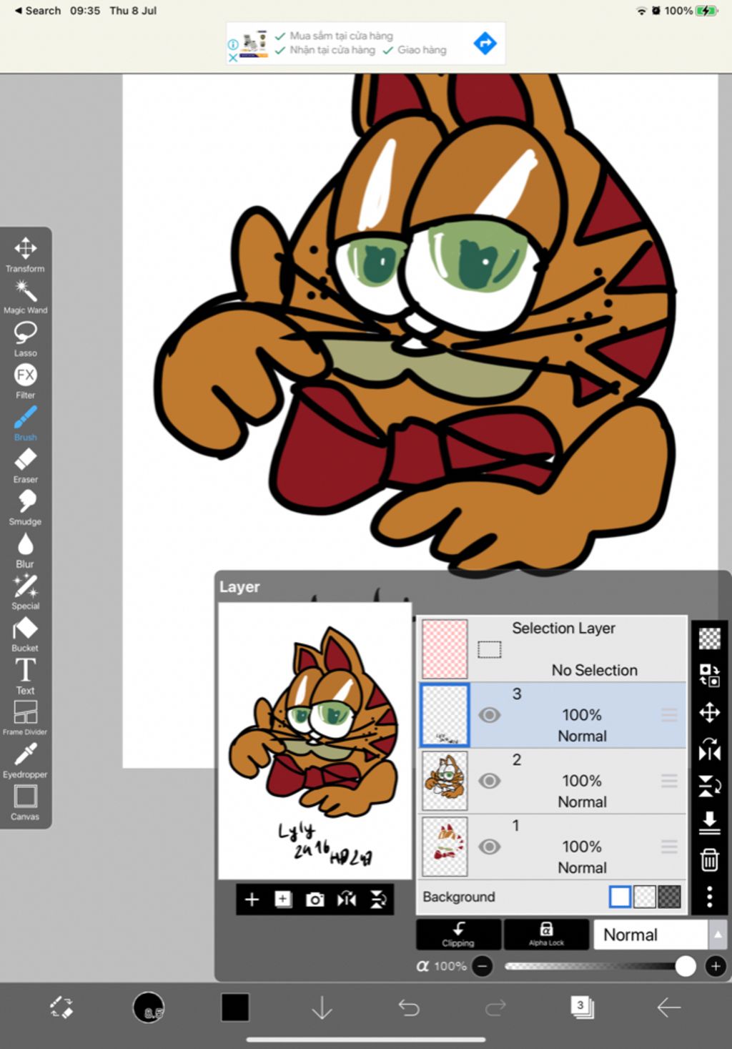Enable Clipping for the layer
The image size is (732, 1049).
[x=458, y=934]
